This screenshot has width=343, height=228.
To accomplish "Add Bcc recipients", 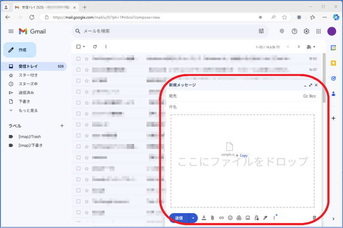I will (x=313, y=96).
